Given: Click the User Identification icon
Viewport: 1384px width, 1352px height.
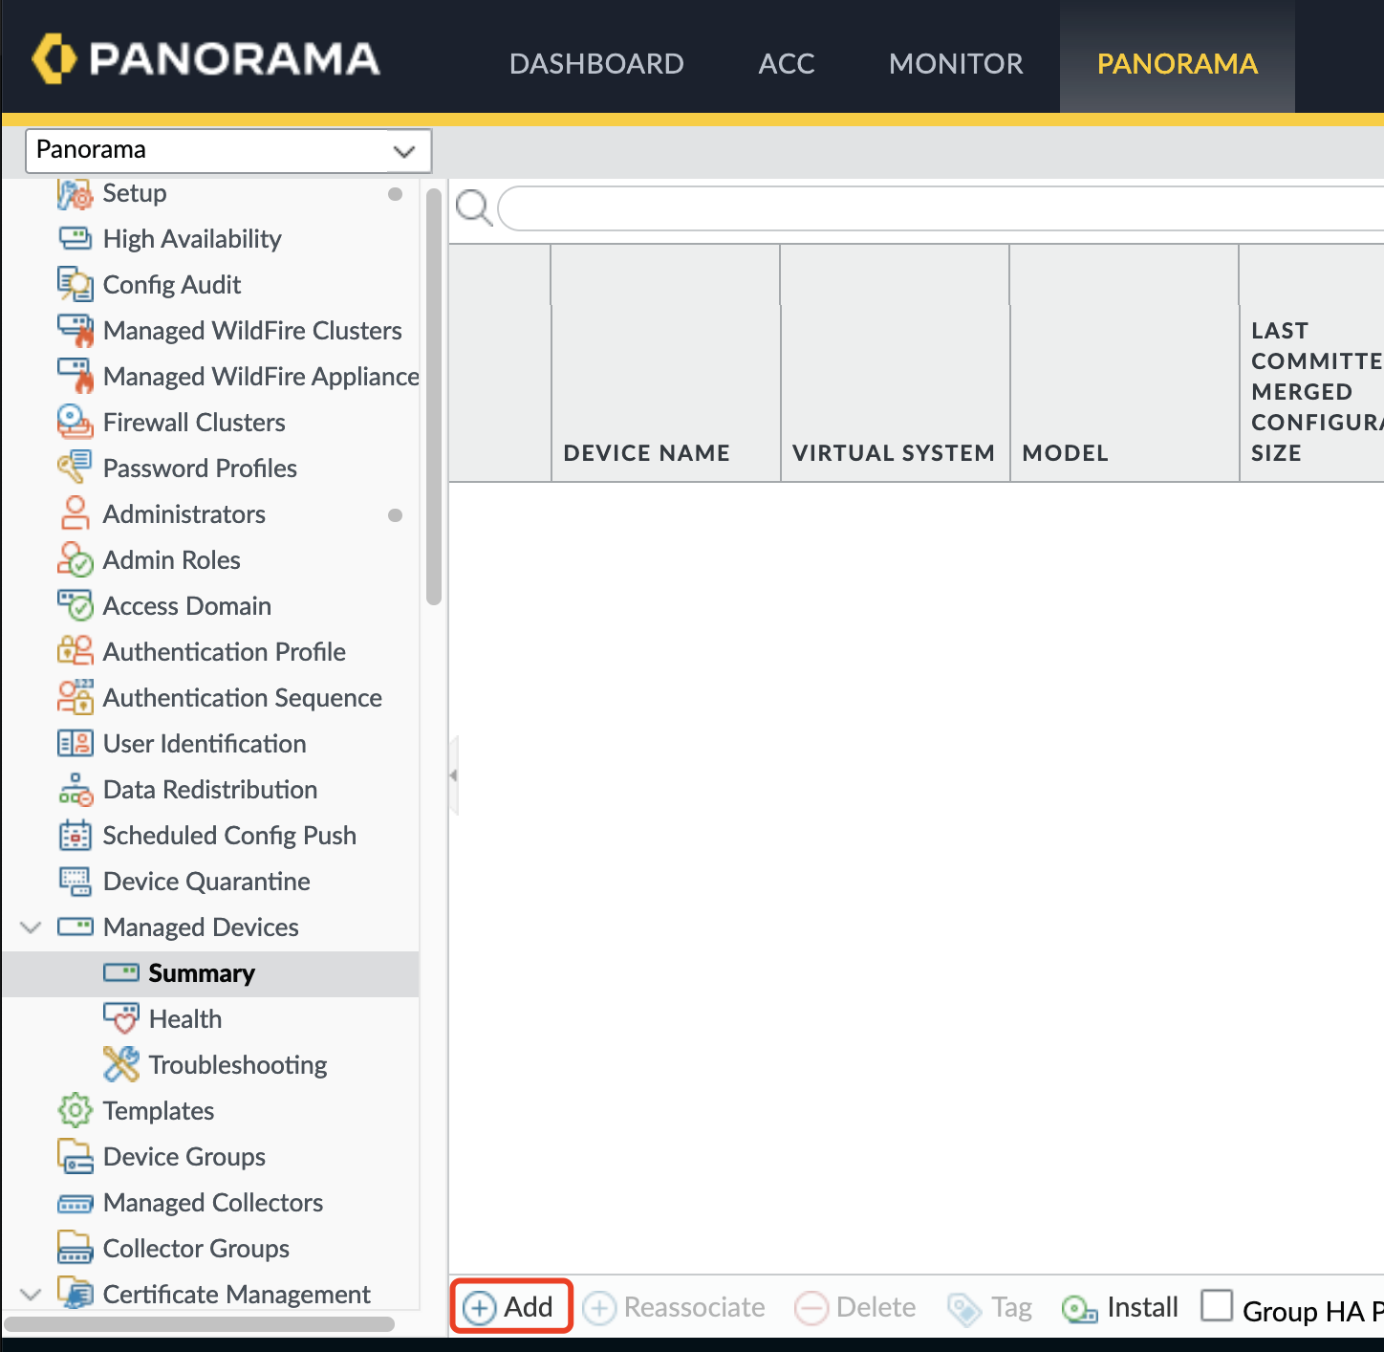Looking at the screenshot, I should tap(76, 743).
